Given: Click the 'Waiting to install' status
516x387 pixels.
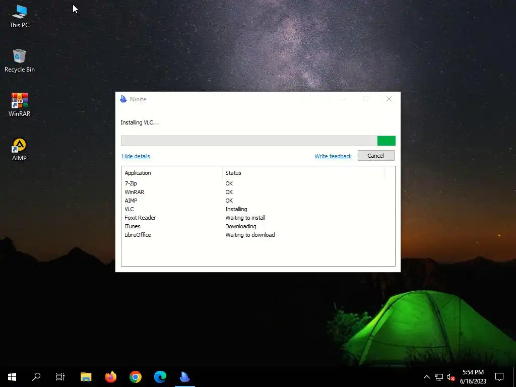Looking at the screenshot, I should click(x=245, y=218).
